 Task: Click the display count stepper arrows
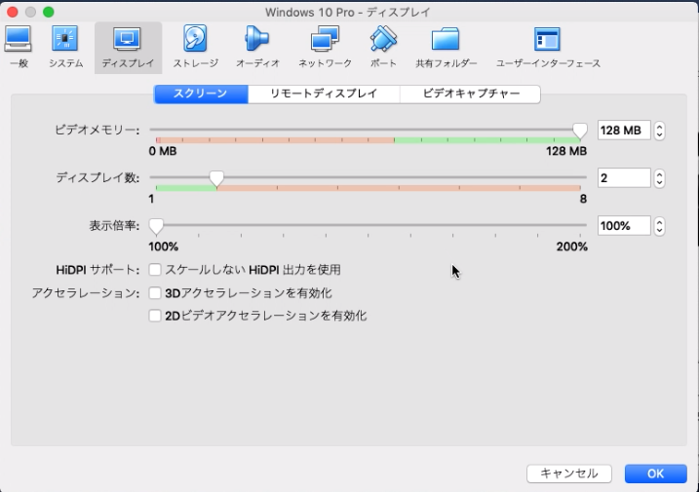click(659, 178)
